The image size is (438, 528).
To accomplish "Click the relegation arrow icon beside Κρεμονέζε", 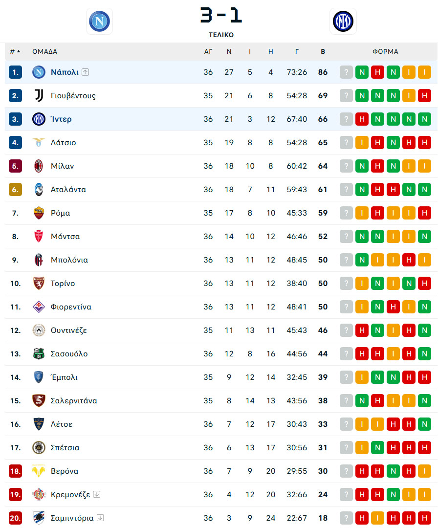I will 97,494.
